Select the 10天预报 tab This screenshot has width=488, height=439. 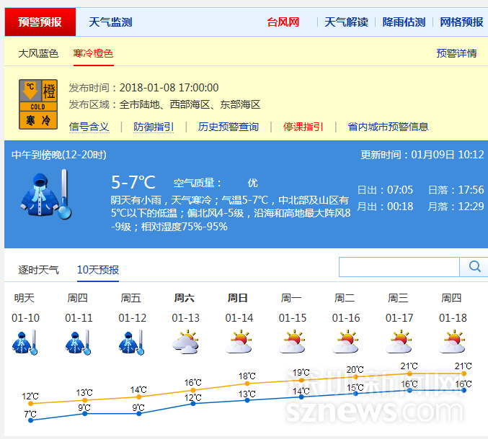tap(98, 270)
